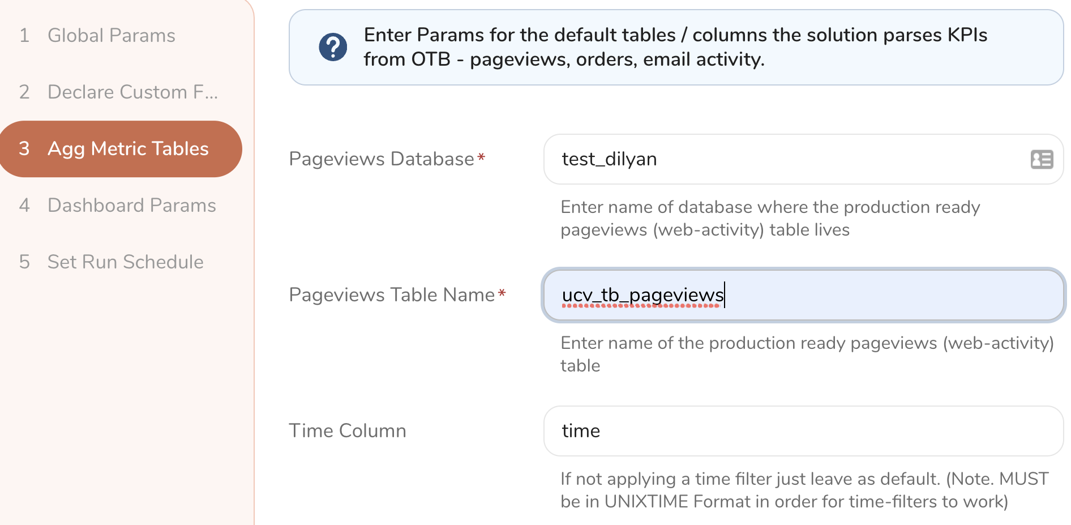The image size is (1071, 525).
Task: Click the red asterisk beside Pageviews Database
Action: pyautogui.click(x=481, y=157)
